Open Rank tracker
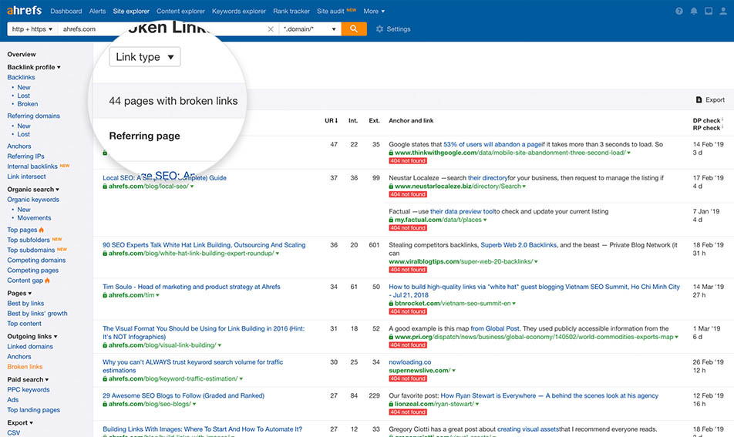Image resolution: width=734 pixels, height=437 pixels. [x=291, y=12]
